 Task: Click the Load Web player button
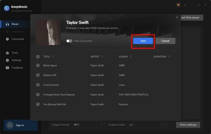click(x=192, y=18)
